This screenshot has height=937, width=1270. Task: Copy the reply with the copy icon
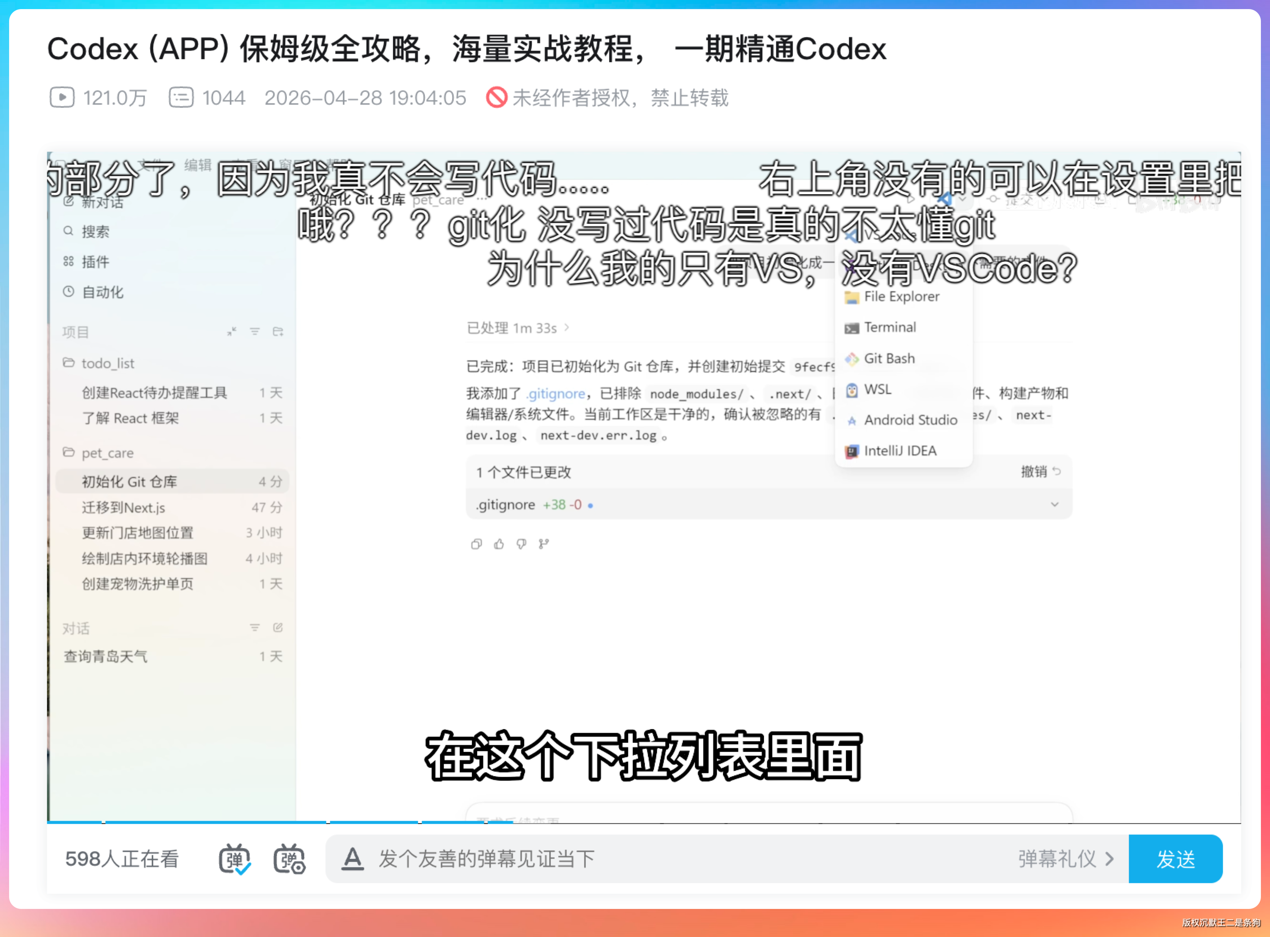[476, 544]
